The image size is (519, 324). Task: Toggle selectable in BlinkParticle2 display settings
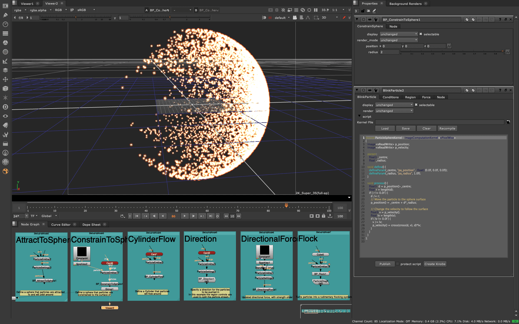(x=416, y=105)
